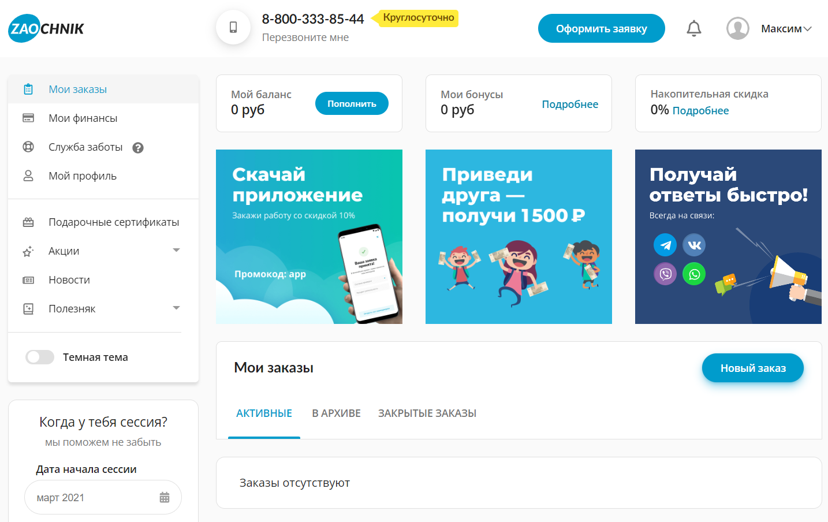The image size is (828, 522).
Task: Click the Скачай приложение banner
Action: click(x=309, y=237)
